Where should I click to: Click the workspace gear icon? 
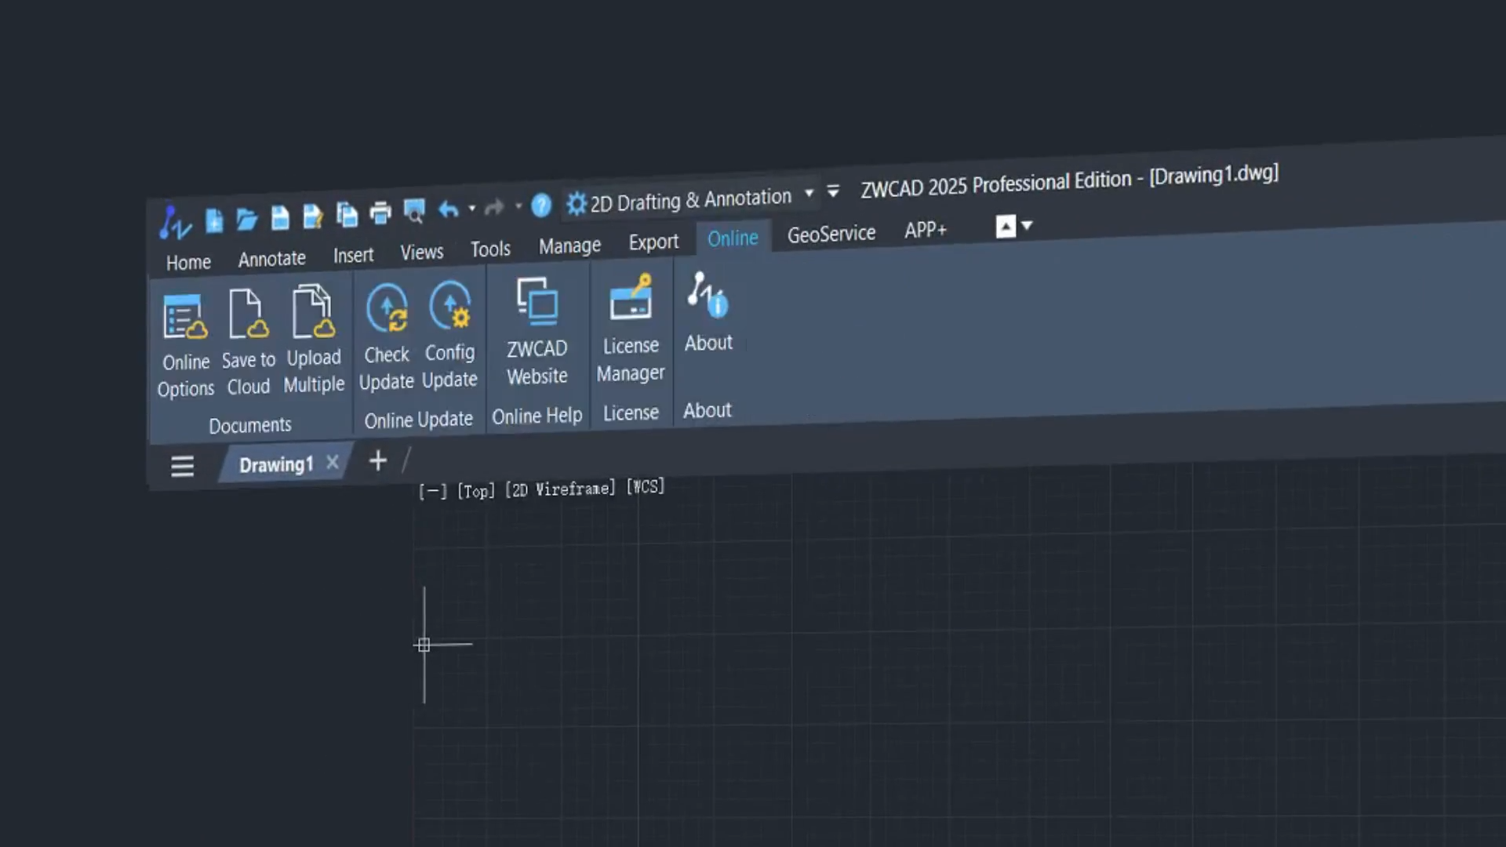coord(577,204)
